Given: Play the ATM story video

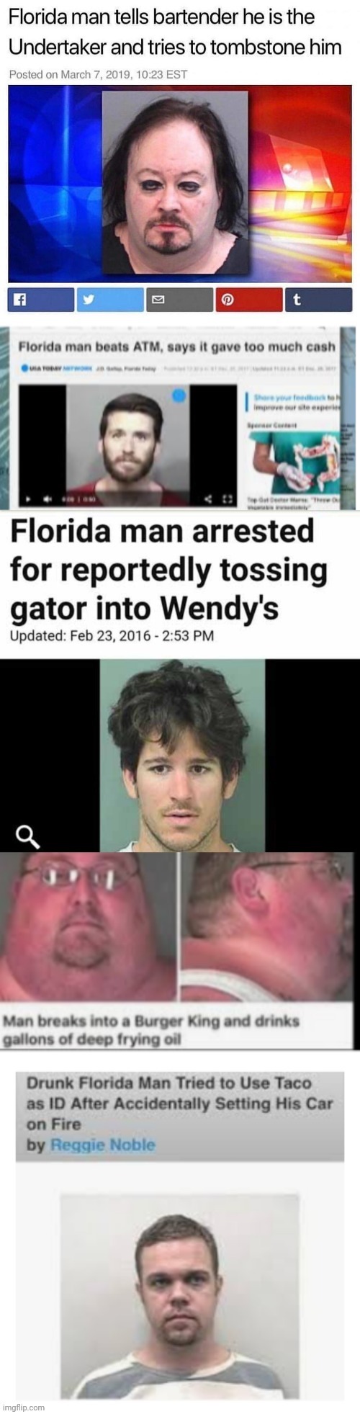Looking at the screenshot, I should [28, 498].
